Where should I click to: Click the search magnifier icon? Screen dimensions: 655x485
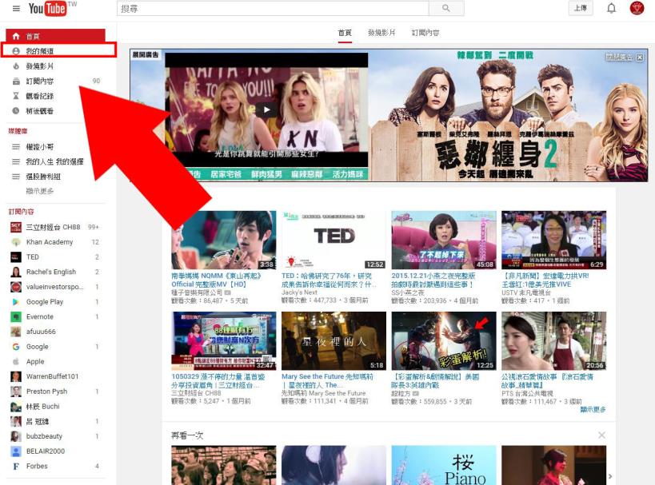click(x=445, y=9)
